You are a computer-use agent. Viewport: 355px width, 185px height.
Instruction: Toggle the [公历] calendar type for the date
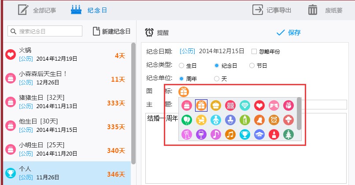pyautogui.click(x=187, y=51)
